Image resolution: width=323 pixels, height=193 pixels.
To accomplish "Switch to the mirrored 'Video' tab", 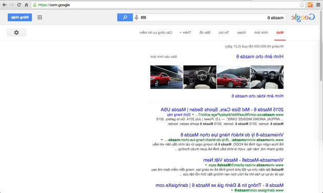I will tap(241, 32).
